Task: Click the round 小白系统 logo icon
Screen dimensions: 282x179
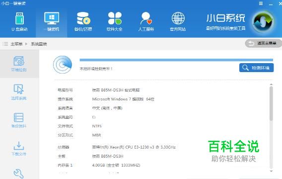Action: 263,22
